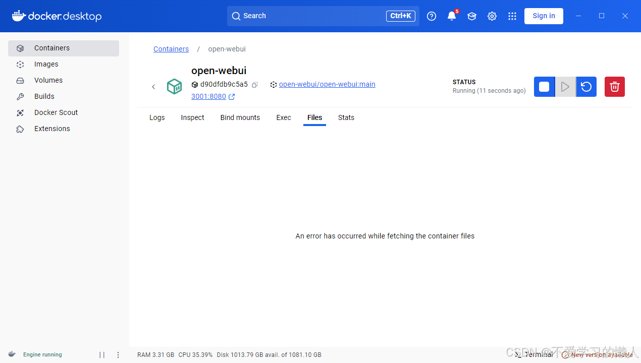This screenshot has width=641, height=363.
Task: Select Docker Scout in the sidebar
Action: click(x=64, y=113)
